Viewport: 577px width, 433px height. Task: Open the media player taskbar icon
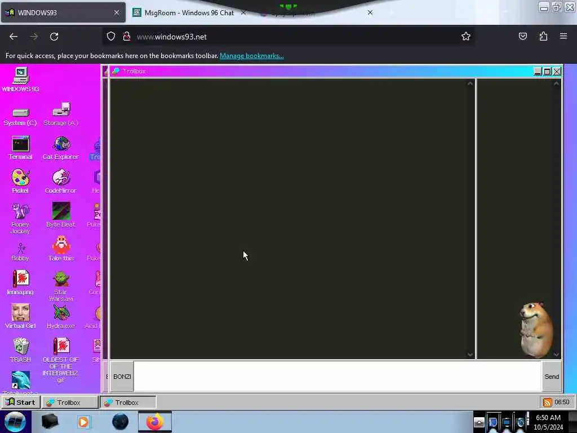(83, 422)
